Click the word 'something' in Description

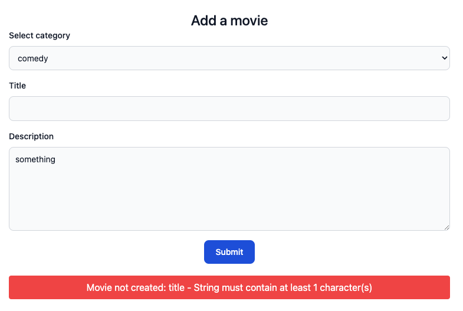click(35, 159)
